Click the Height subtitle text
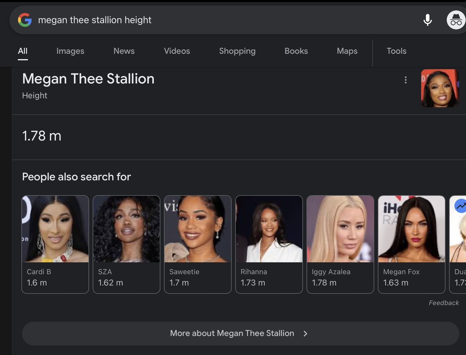 pos(35,96)
